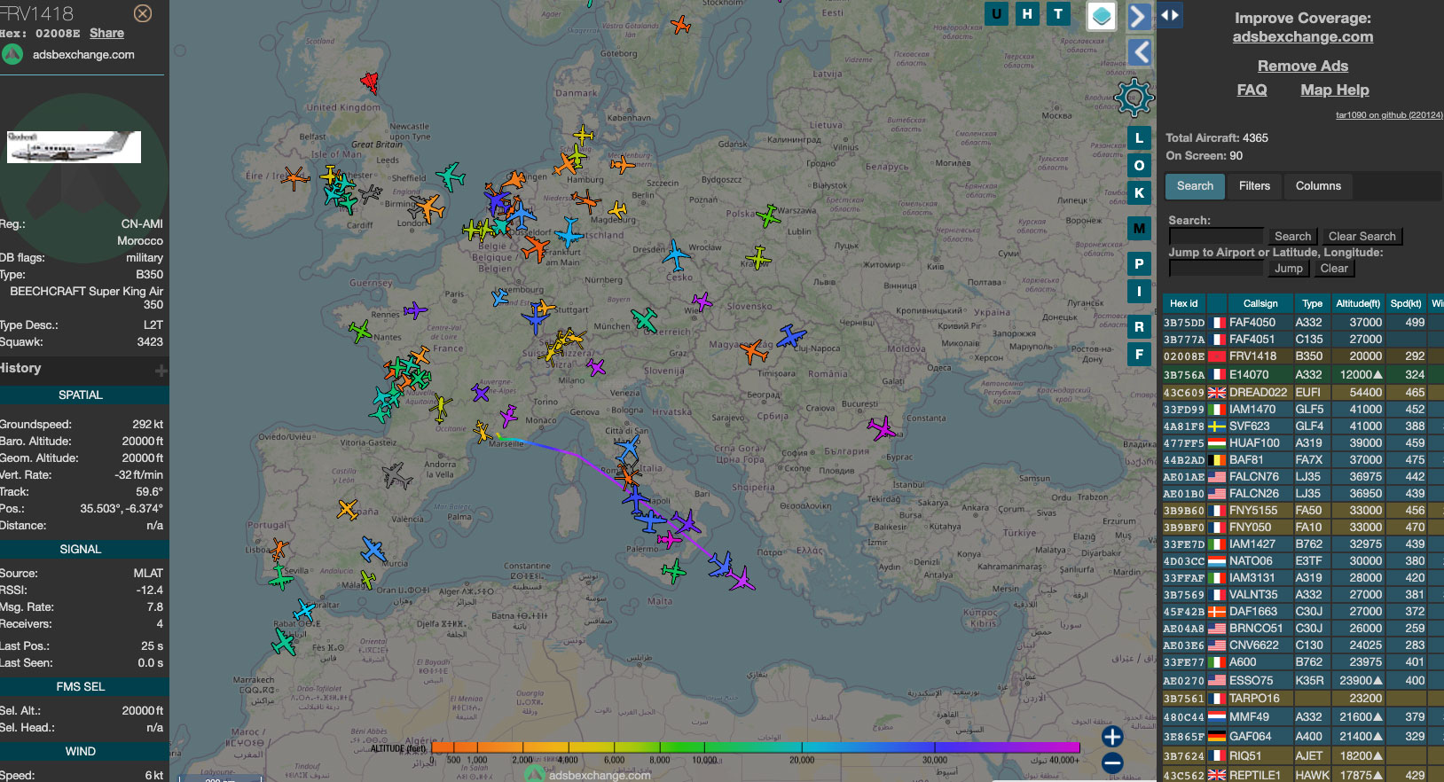Click the blue aircraft icon near Murcia
The image size is (1444, 782).
pyautogui.click(x=373, y=551)
